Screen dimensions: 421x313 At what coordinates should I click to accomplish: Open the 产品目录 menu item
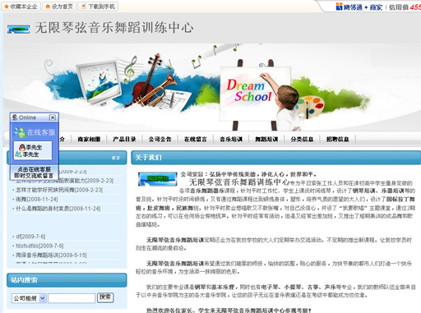124,139
